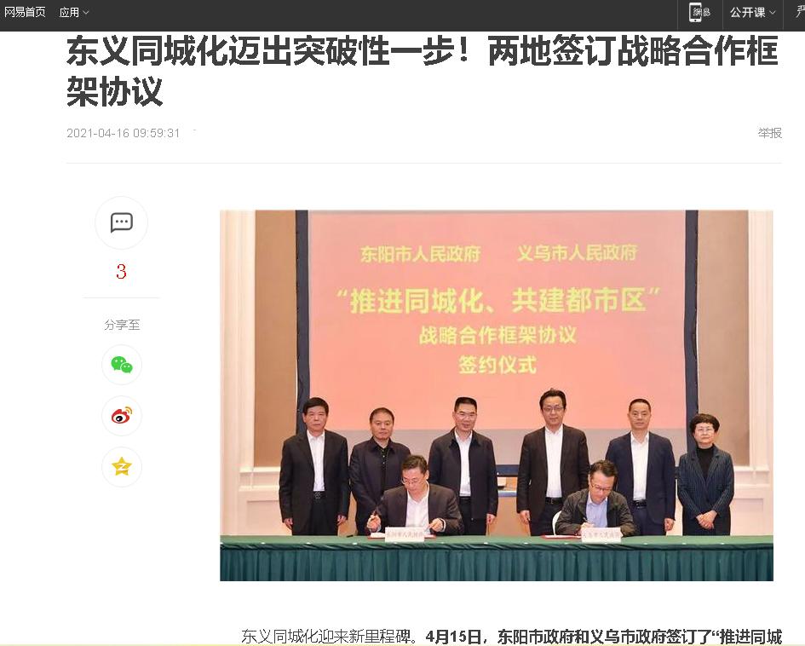
Task: Expand the 公开课 dropdown menu
Action: 753,12
